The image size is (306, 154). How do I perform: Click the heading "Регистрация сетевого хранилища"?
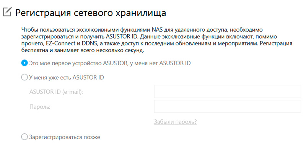[x=91, y=13]
